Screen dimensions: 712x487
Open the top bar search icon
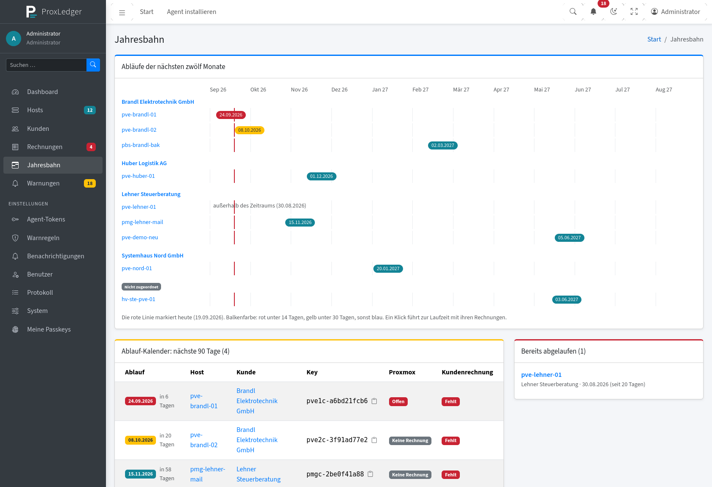point(573,12)
